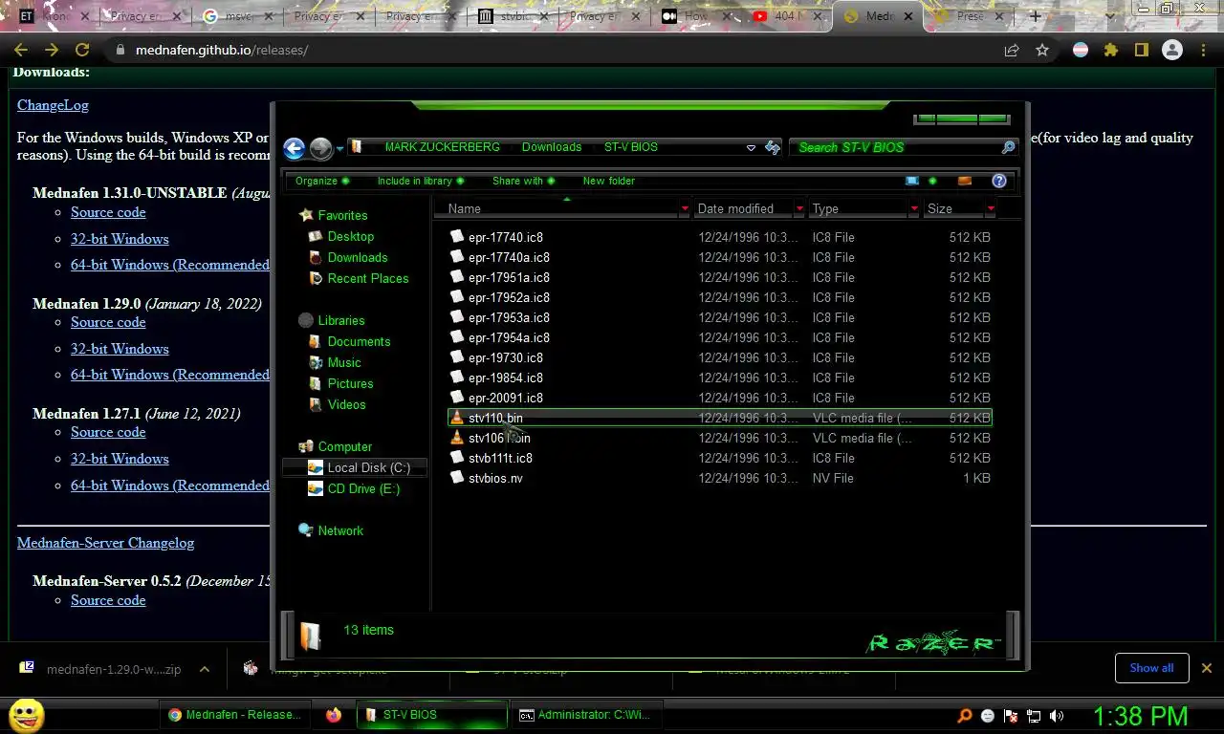This screenshot has height=734, width=1224.
Task: Open Size column filter dropdown
Action: point(991,208)
